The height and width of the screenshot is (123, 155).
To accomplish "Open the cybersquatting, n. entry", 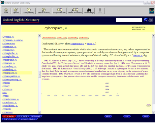I will (x=12, y=80).
